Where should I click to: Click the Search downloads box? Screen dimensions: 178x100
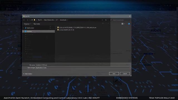coord(120,20)
